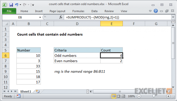Viewport: 177px width, 101px height.
Task: Switch to Page Layout view button
Action: [119, 96]
